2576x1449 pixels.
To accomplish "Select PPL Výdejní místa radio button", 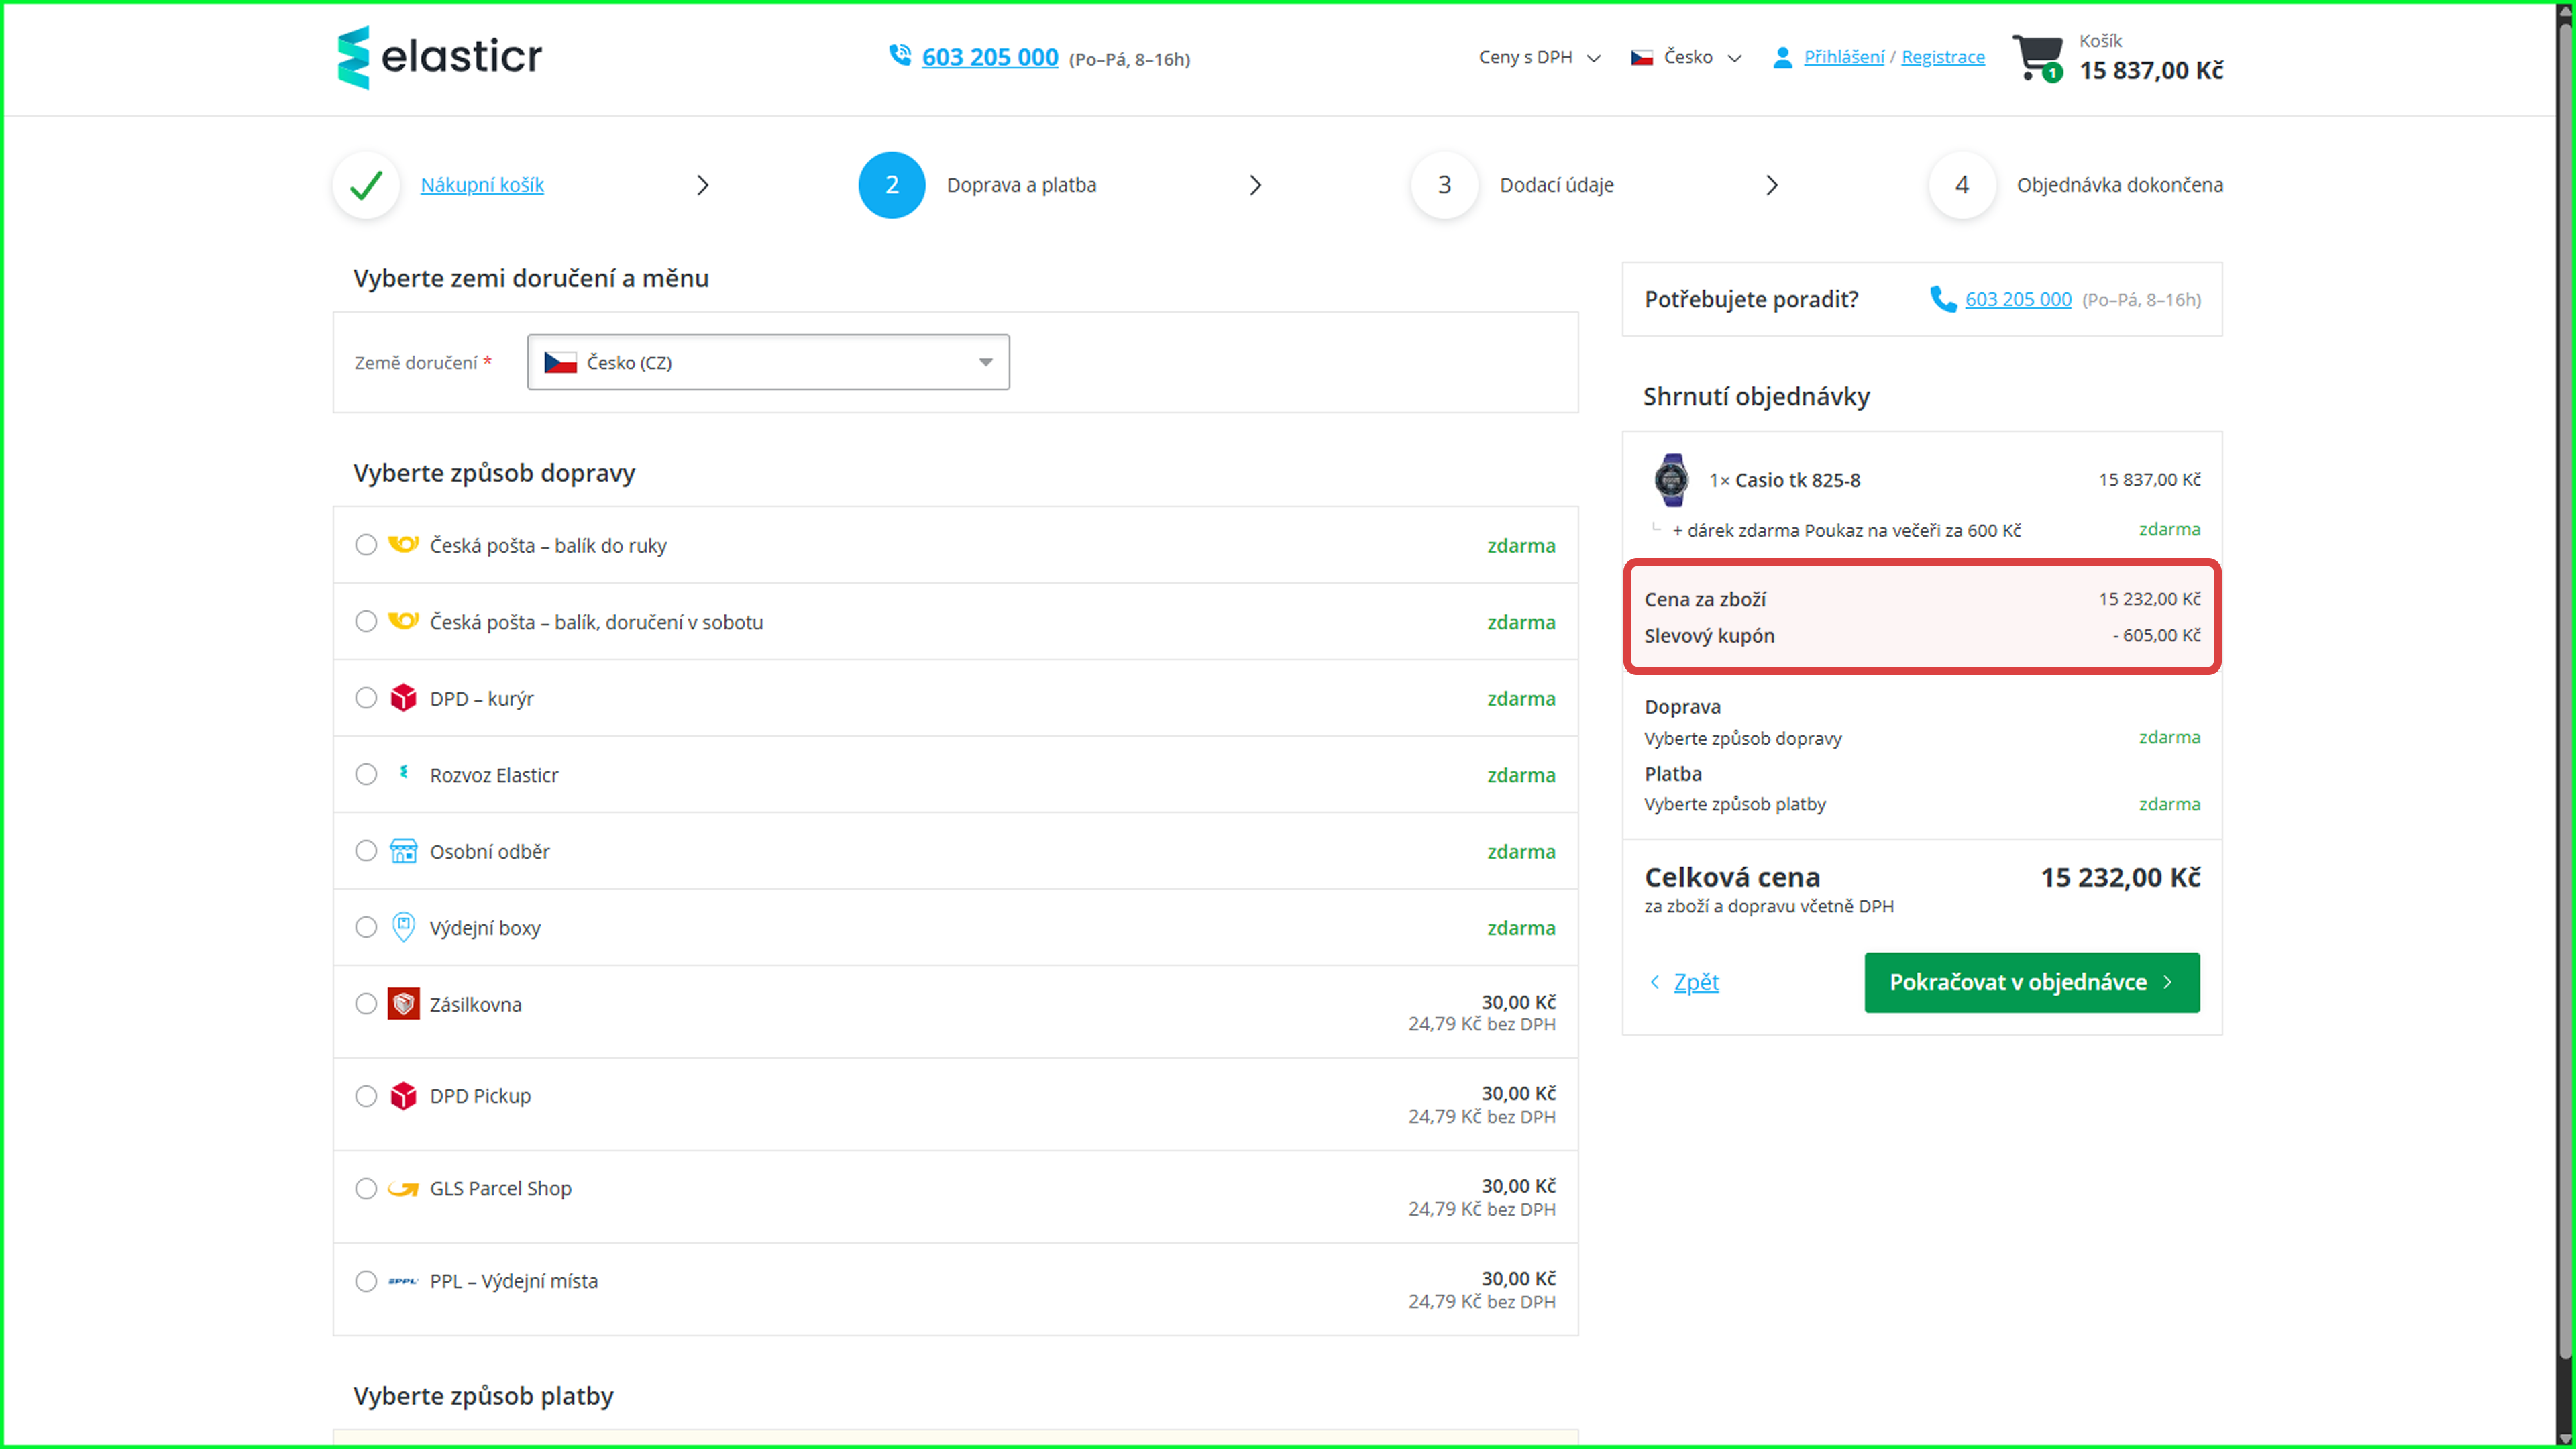I will 366,1281.
